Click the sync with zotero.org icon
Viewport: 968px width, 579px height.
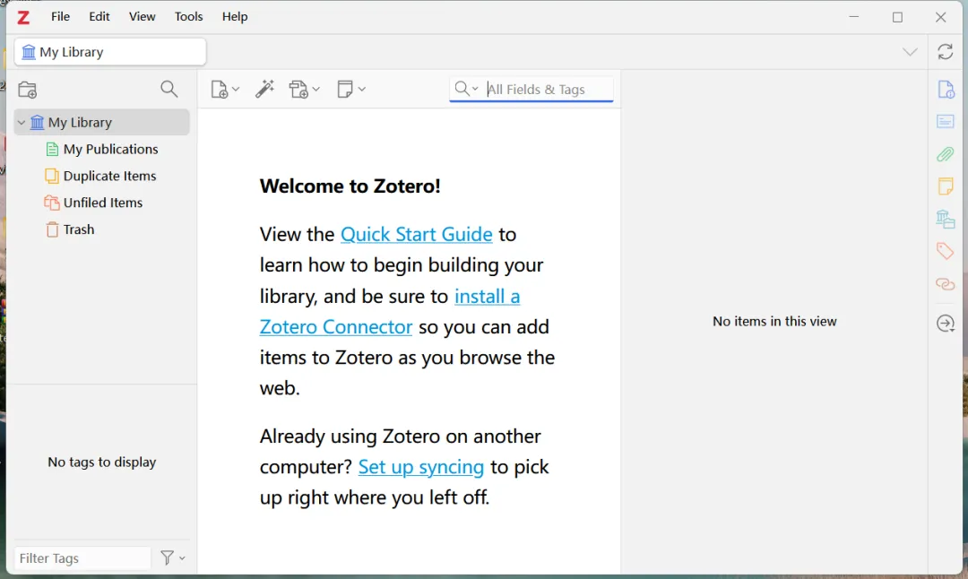tap(946, 52)
